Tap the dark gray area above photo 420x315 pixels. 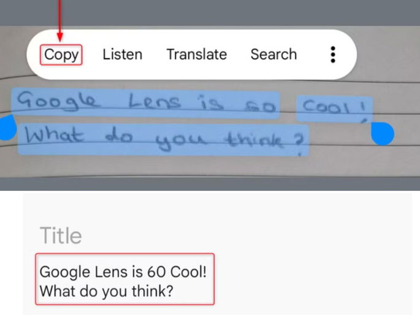pyautogui.click(x=210, y=13)
